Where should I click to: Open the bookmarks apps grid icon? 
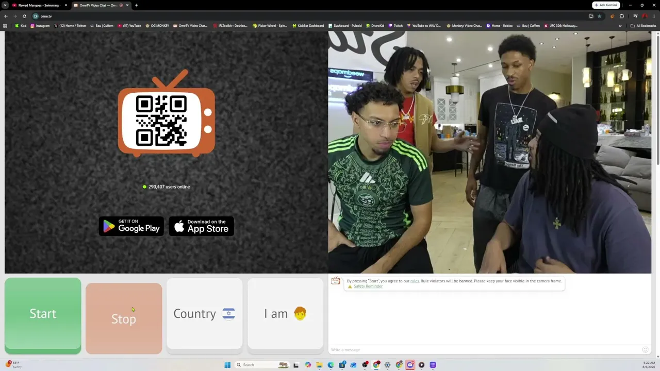point(6,26)
